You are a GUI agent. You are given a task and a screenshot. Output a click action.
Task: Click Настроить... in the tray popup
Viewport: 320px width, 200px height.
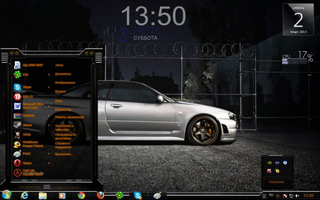click(277, 182)
